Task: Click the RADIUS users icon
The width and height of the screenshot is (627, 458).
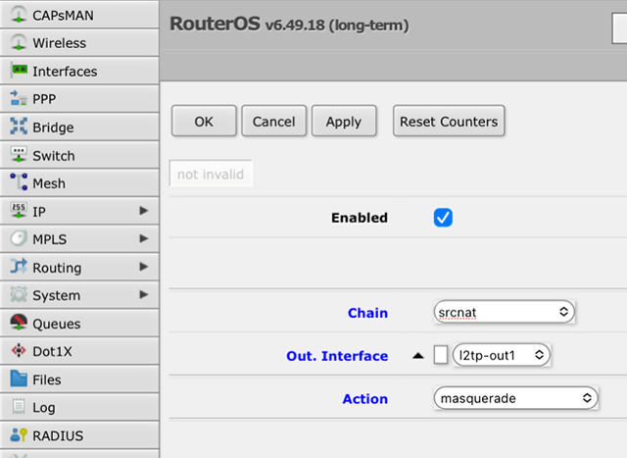Action: coord(19,434)
